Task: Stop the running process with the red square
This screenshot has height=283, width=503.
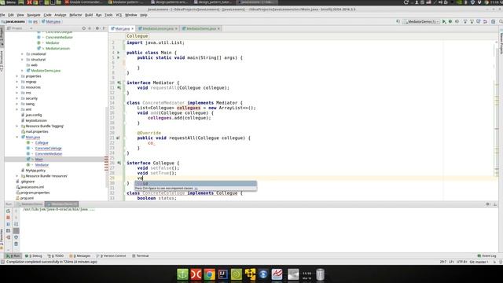Action: [x=8, y=218]
